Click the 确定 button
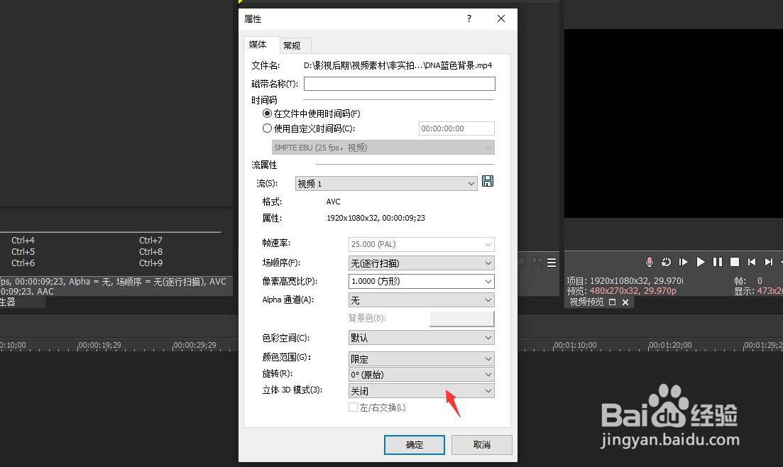 click(x=414, y=444)
